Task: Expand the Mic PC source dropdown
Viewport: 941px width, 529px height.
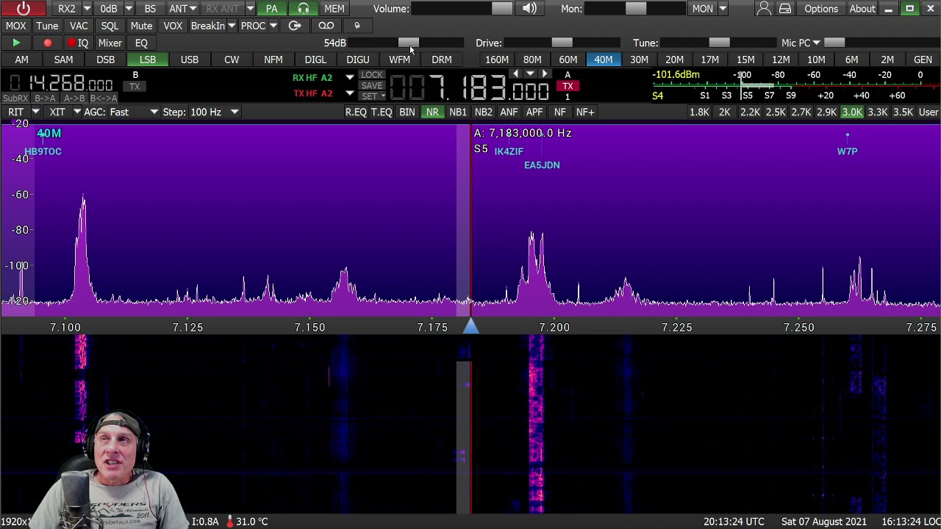Action: pos(816,43)
